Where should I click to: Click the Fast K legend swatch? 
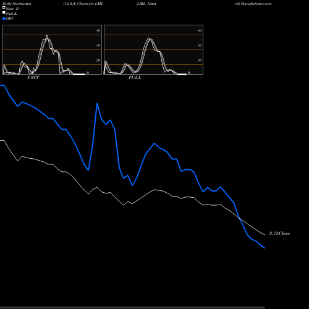pyautogui.click(x=4, y=13)
